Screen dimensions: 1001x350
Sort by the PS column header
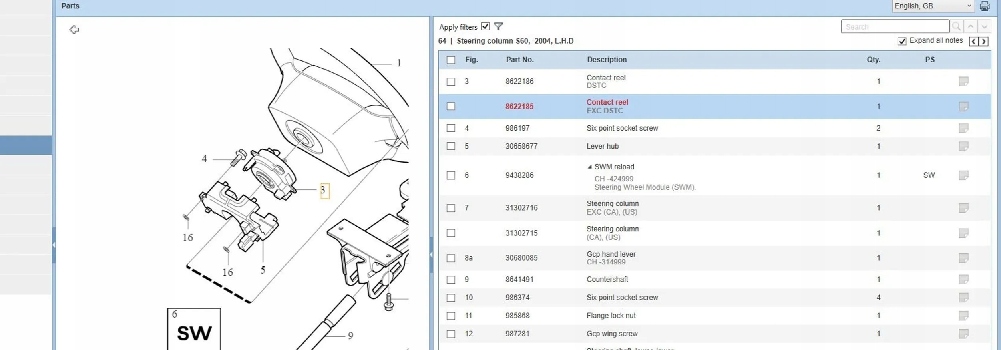(x=930, y=60)
